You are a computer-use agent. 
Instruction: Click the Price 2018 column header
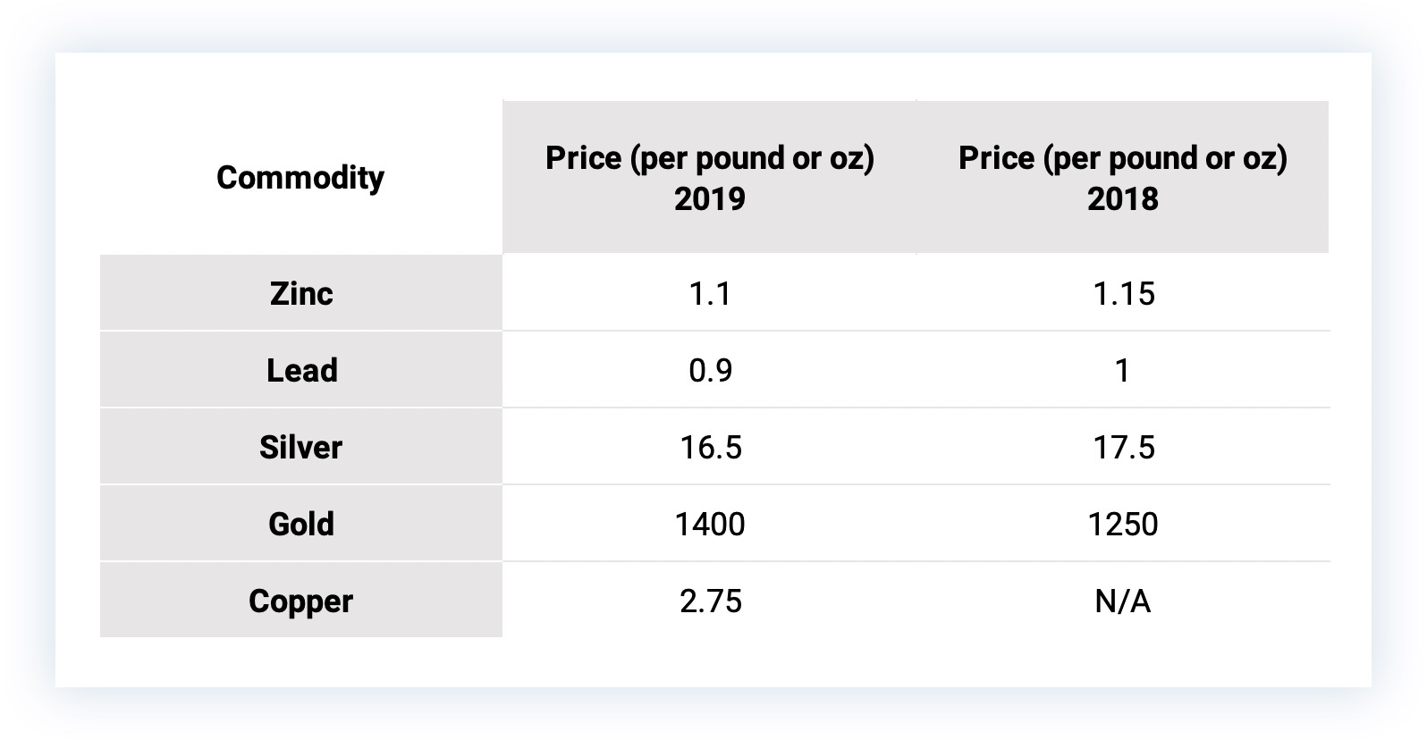tap(1123, 177)
